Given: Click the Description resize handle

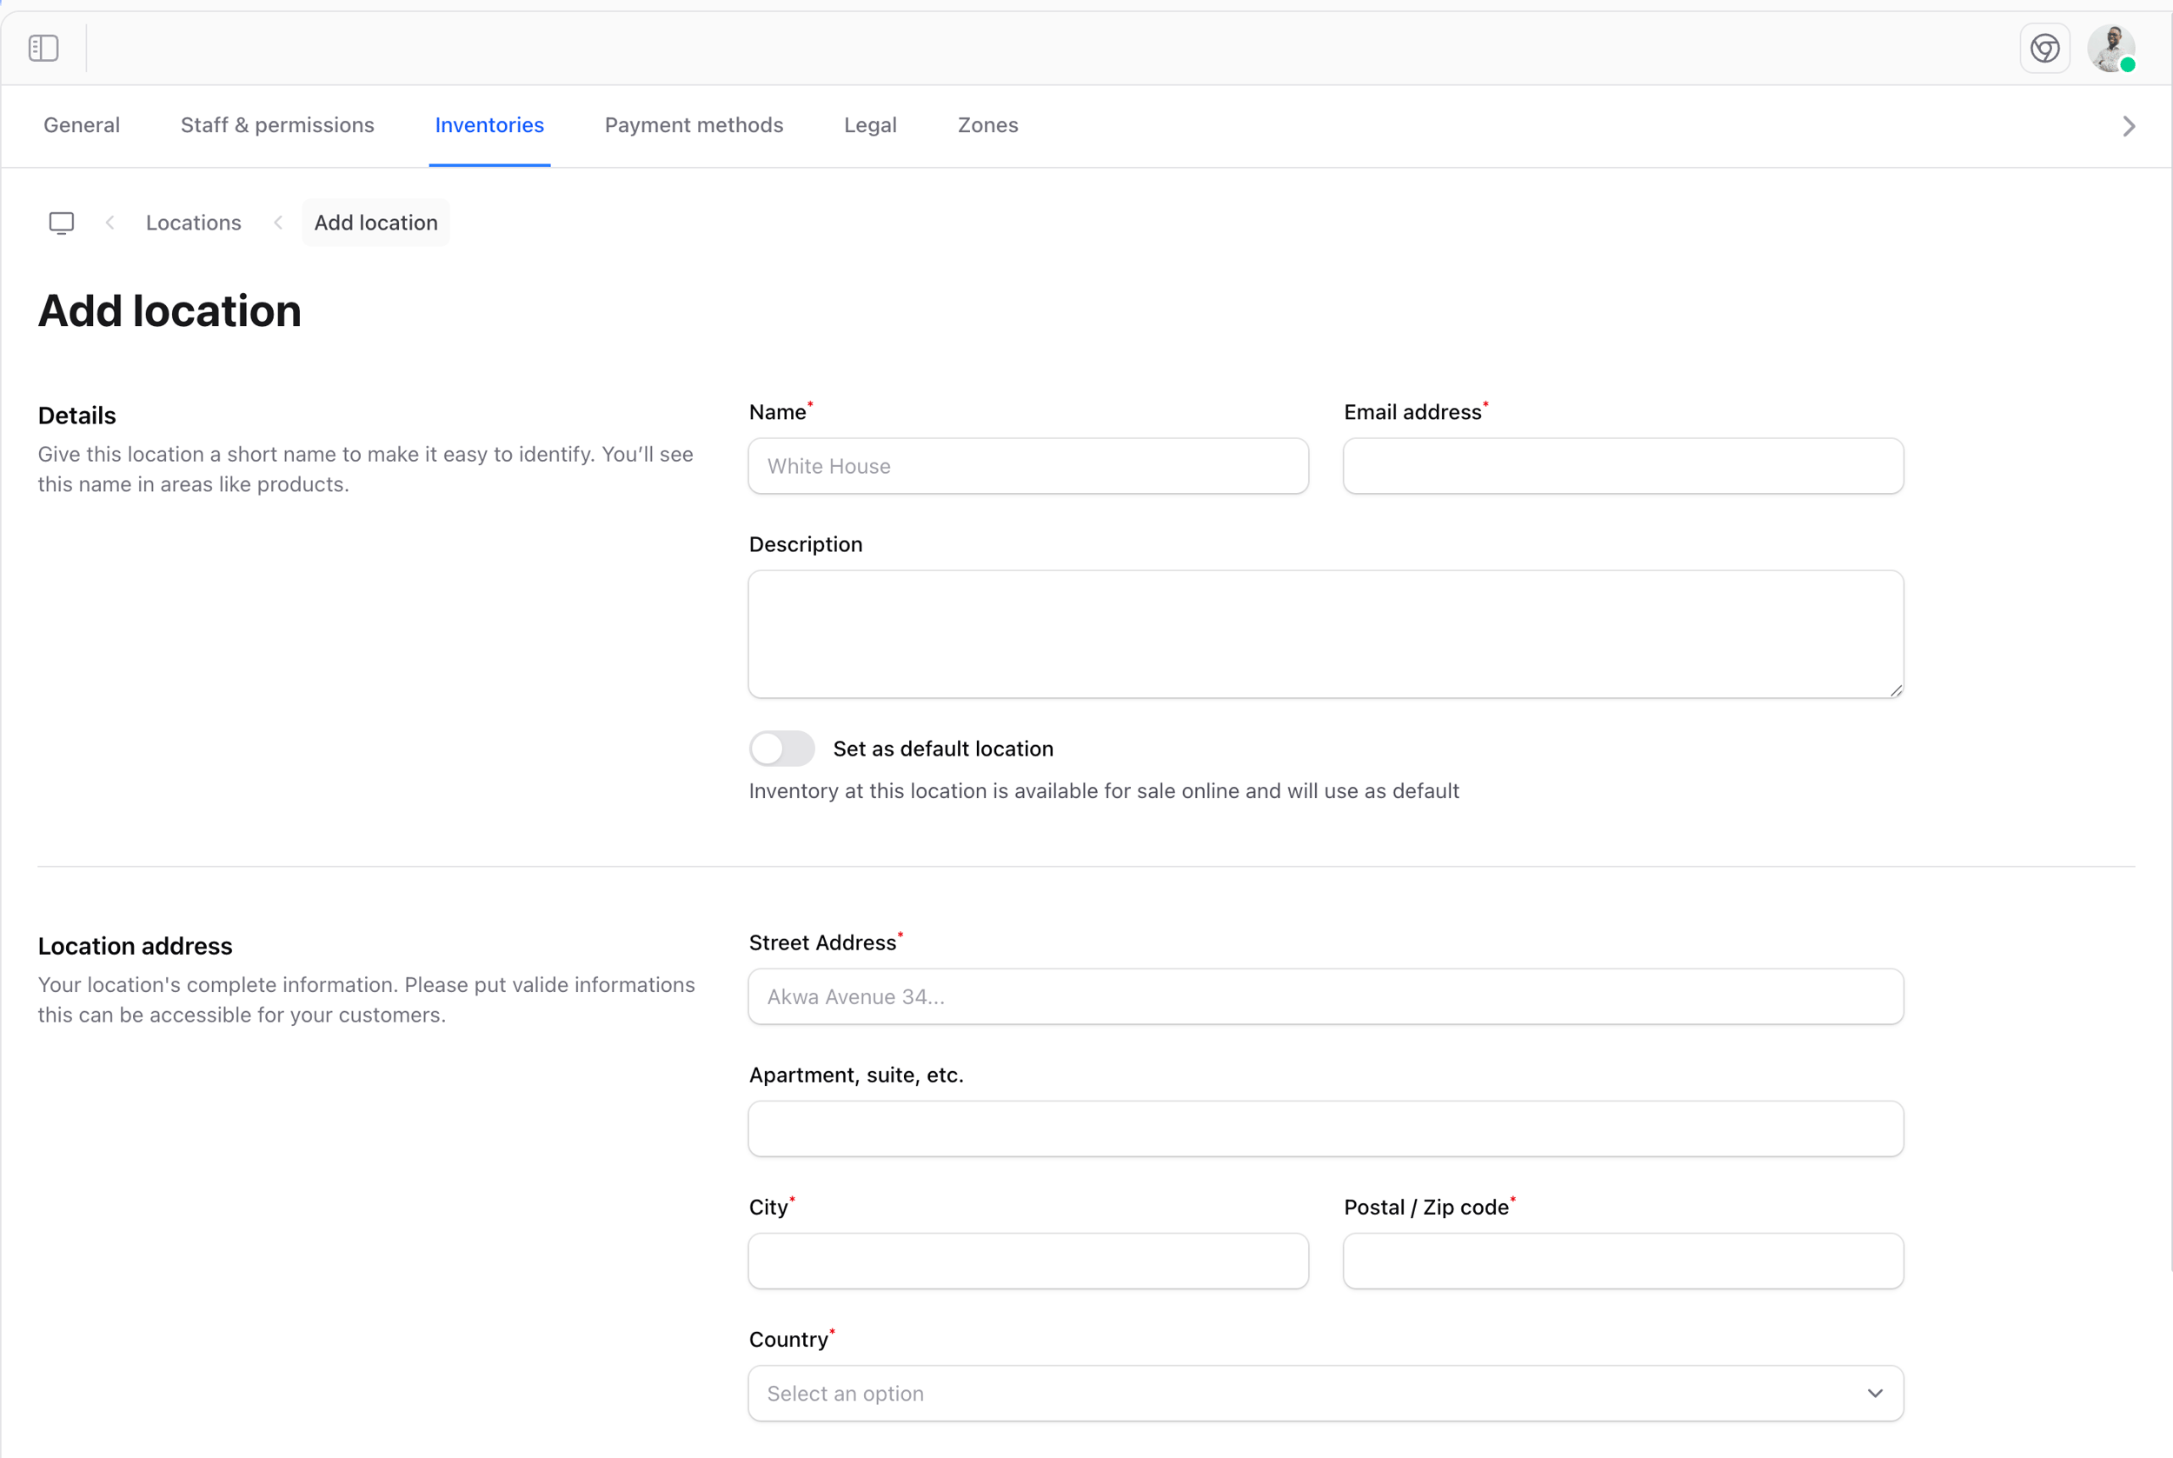Looking at the screenshot, I should point(1895,689).
